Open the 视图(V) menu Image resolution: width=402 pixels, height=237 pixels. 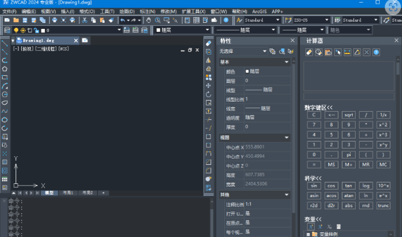point(48,11)
